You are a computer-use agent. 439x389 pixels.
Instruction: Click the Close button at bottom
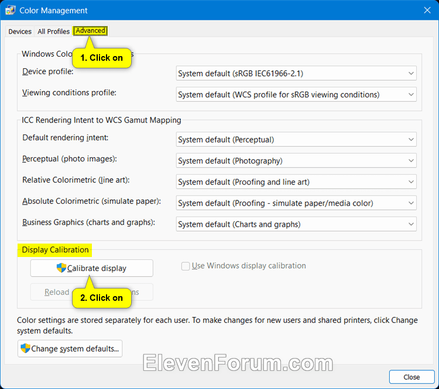point(411,377)
